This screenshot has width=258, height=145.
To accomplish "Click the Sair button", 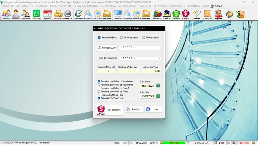I will click(x=154, y=110).
